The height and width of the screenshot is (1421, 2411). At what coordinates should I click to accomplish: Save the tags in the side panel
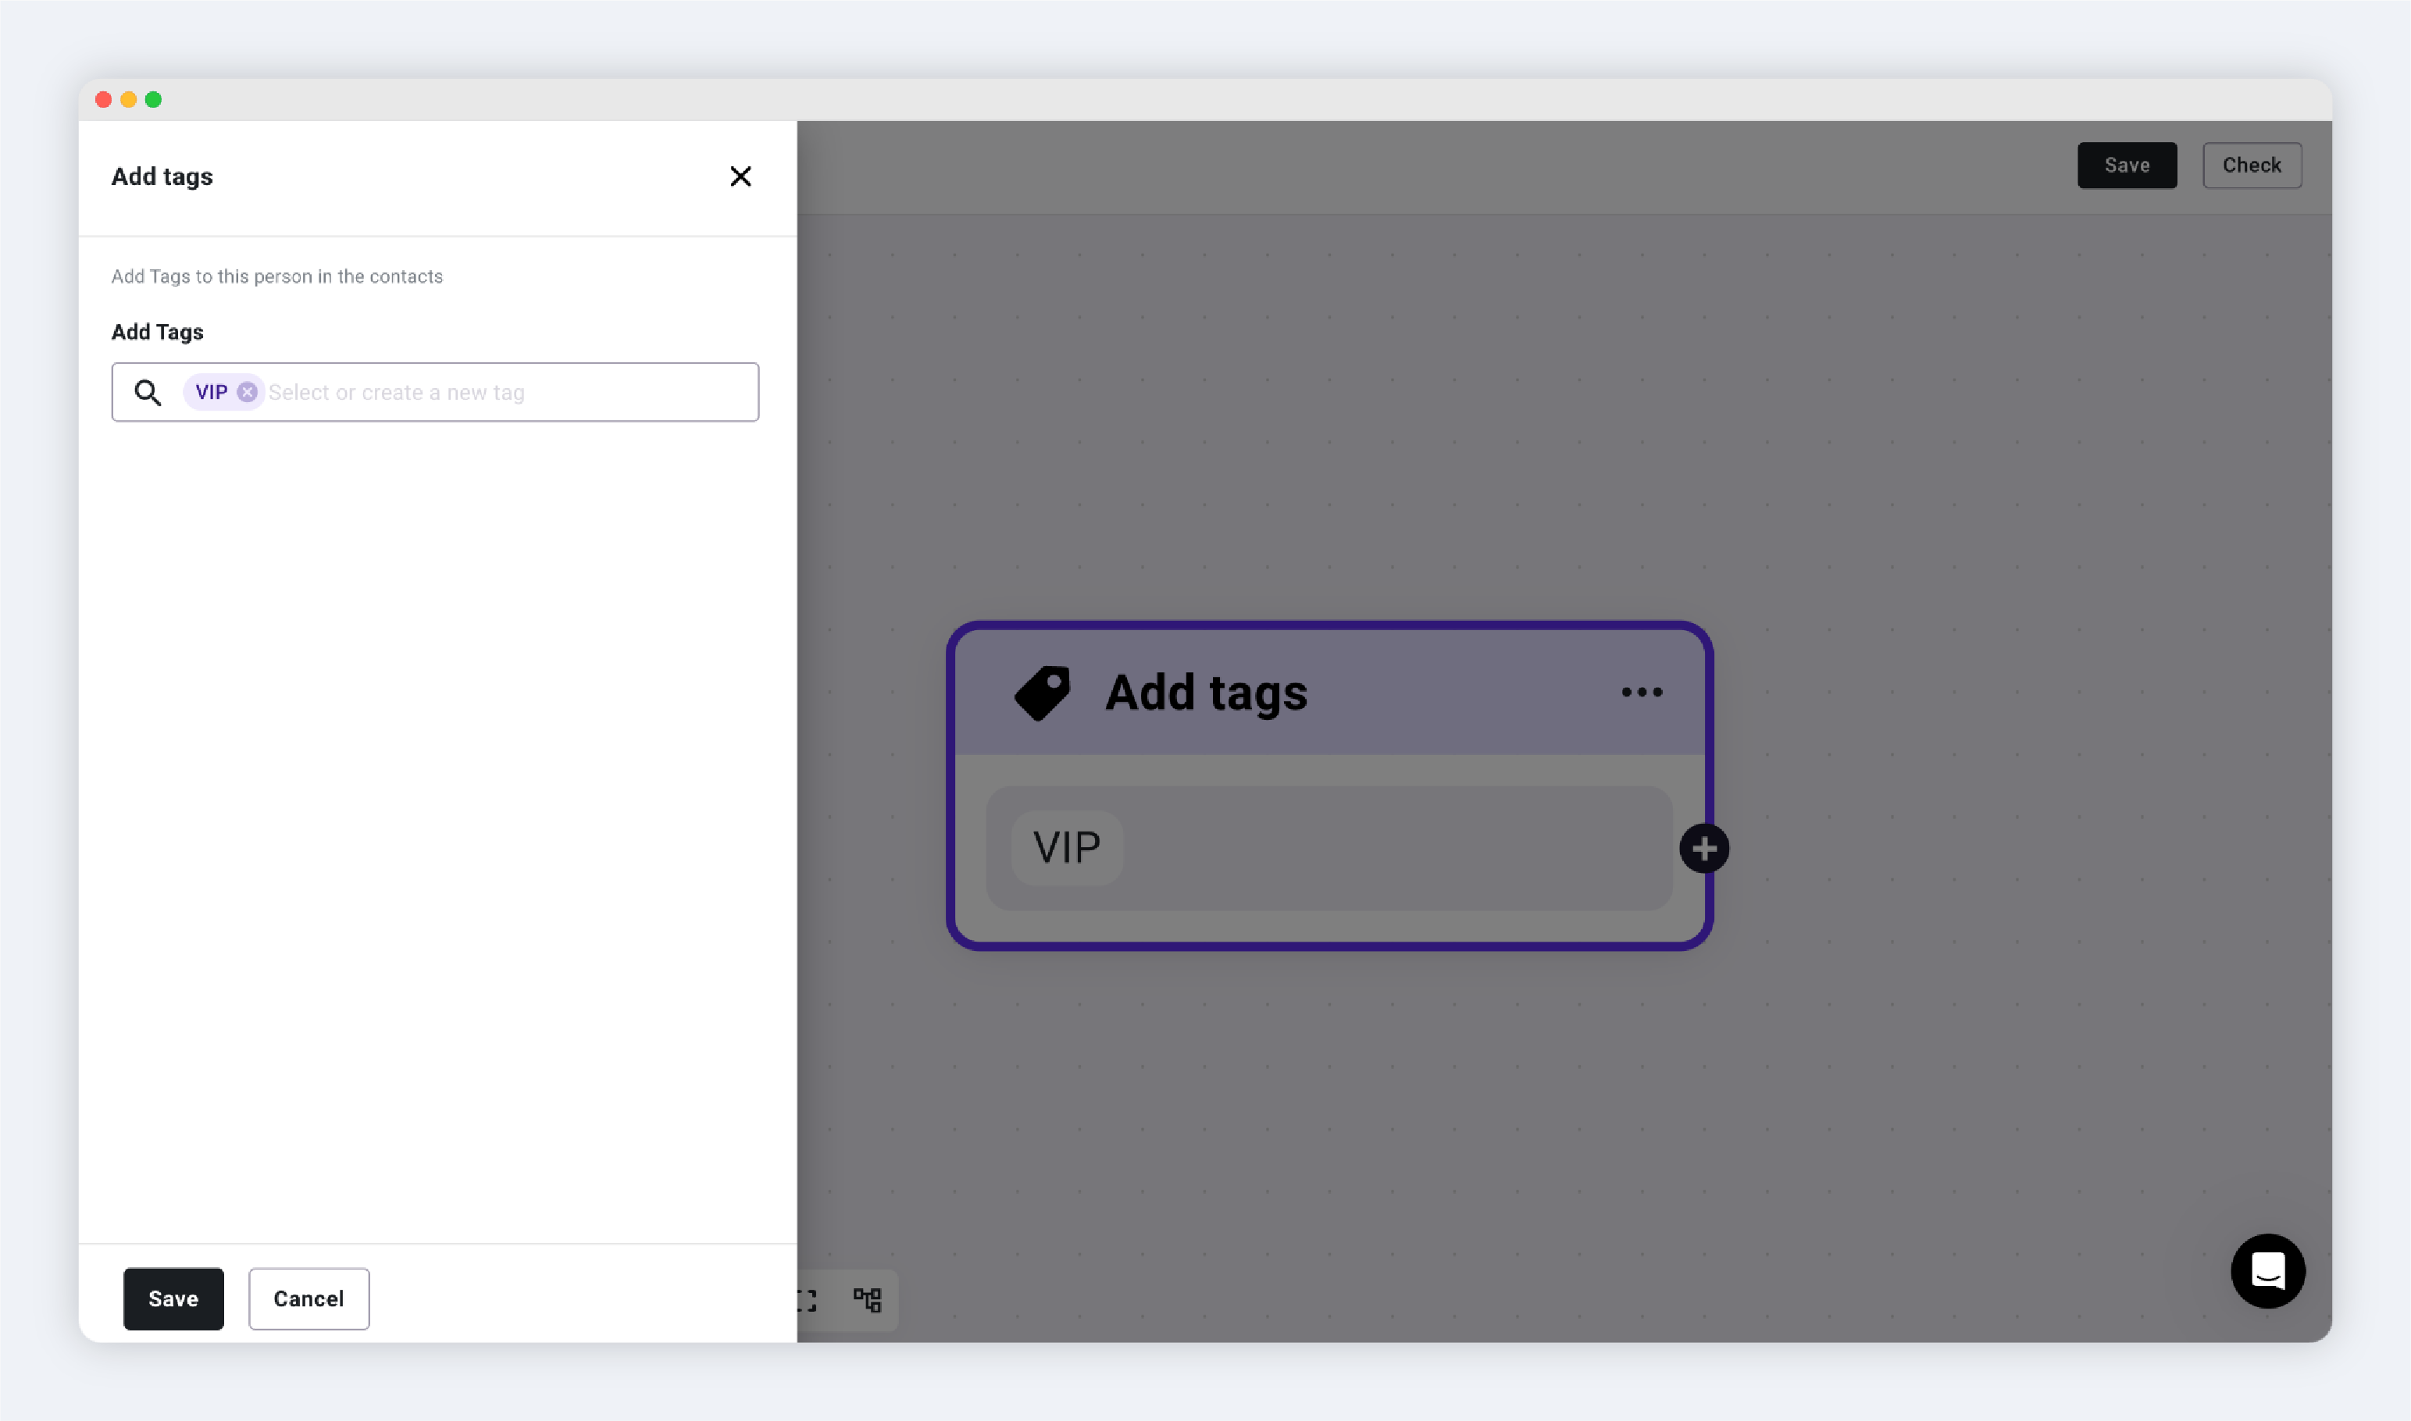tap(173, 1298)
